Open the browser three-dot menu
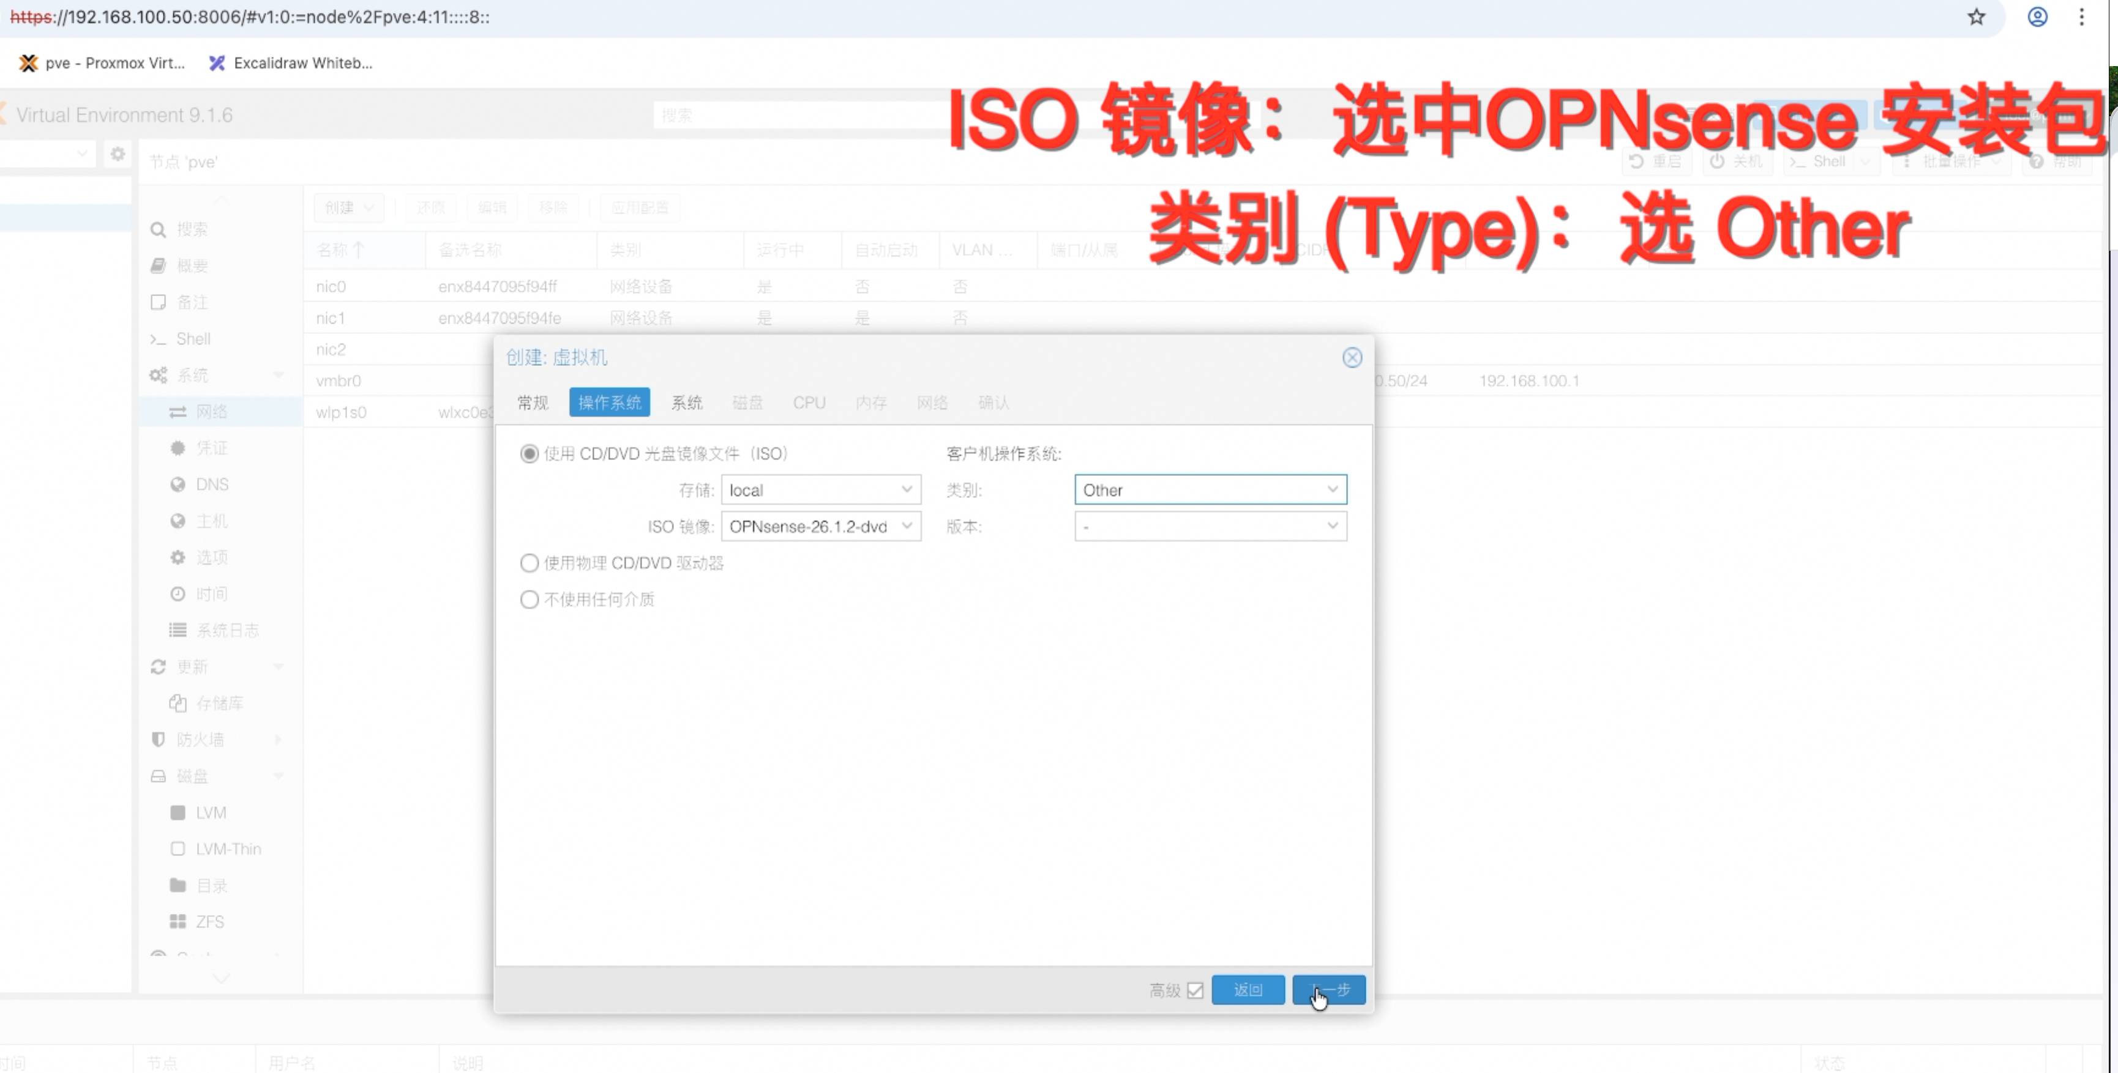 point(2082,17)
